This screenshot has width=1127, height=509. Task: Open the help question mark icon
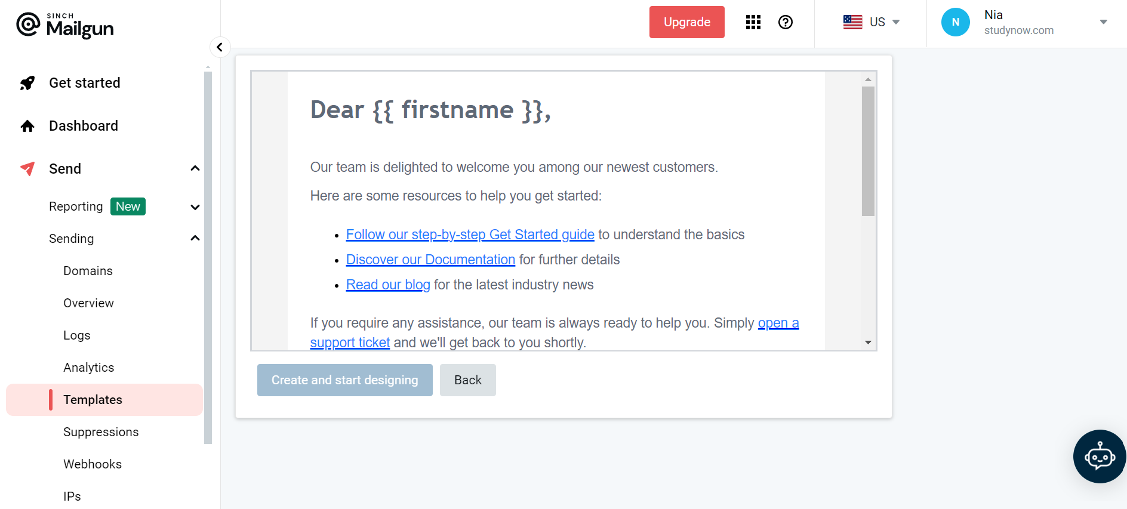pyautogui.click(x=786, y=22)
